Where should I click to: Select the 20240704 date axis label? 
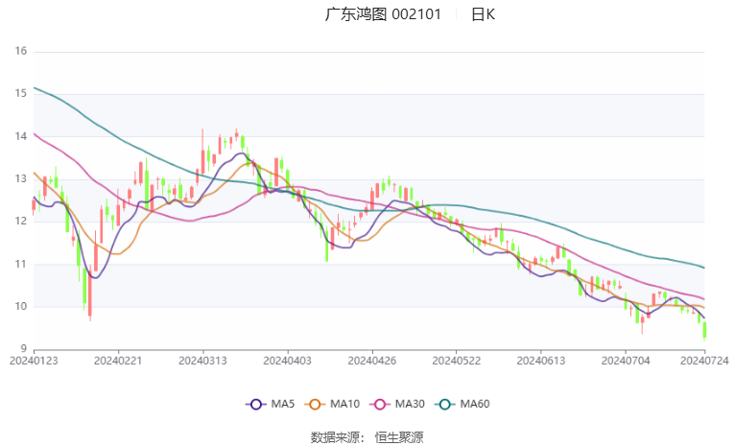(626, 361)
